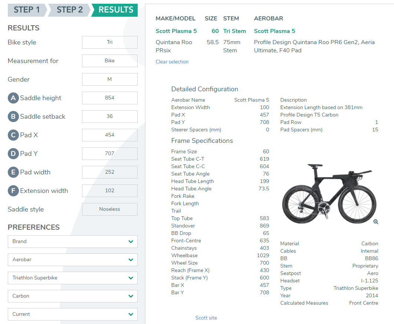This screenshot has height=324, width=394.
Task: Click the Profile Design Quintana Roo PR6 aerobar text
Action: (314, 46)
